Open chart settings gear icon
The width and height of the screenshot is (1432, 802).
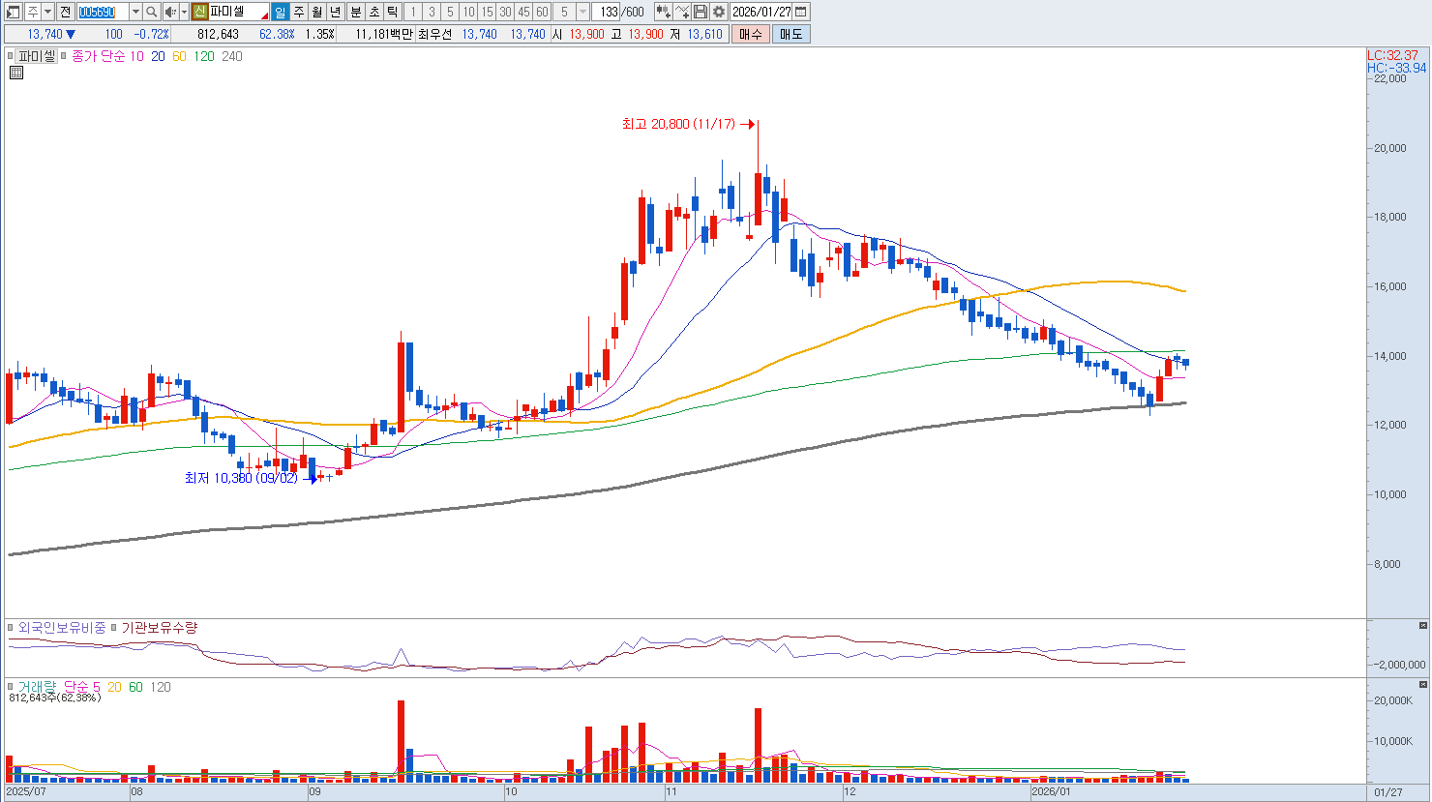(719, 12)
